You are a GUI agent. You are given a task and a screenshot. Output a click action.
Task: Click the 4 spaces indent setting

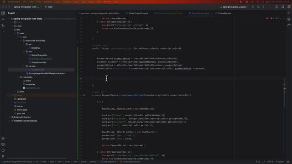(280, 162)
